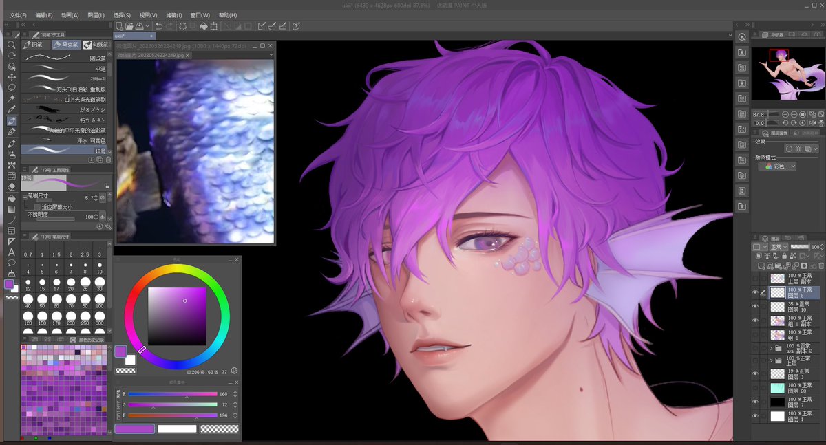The height and width of the screenshot is (445, 826).
Task: Hide the 图层 7 black layer
Action: [755, 402]
